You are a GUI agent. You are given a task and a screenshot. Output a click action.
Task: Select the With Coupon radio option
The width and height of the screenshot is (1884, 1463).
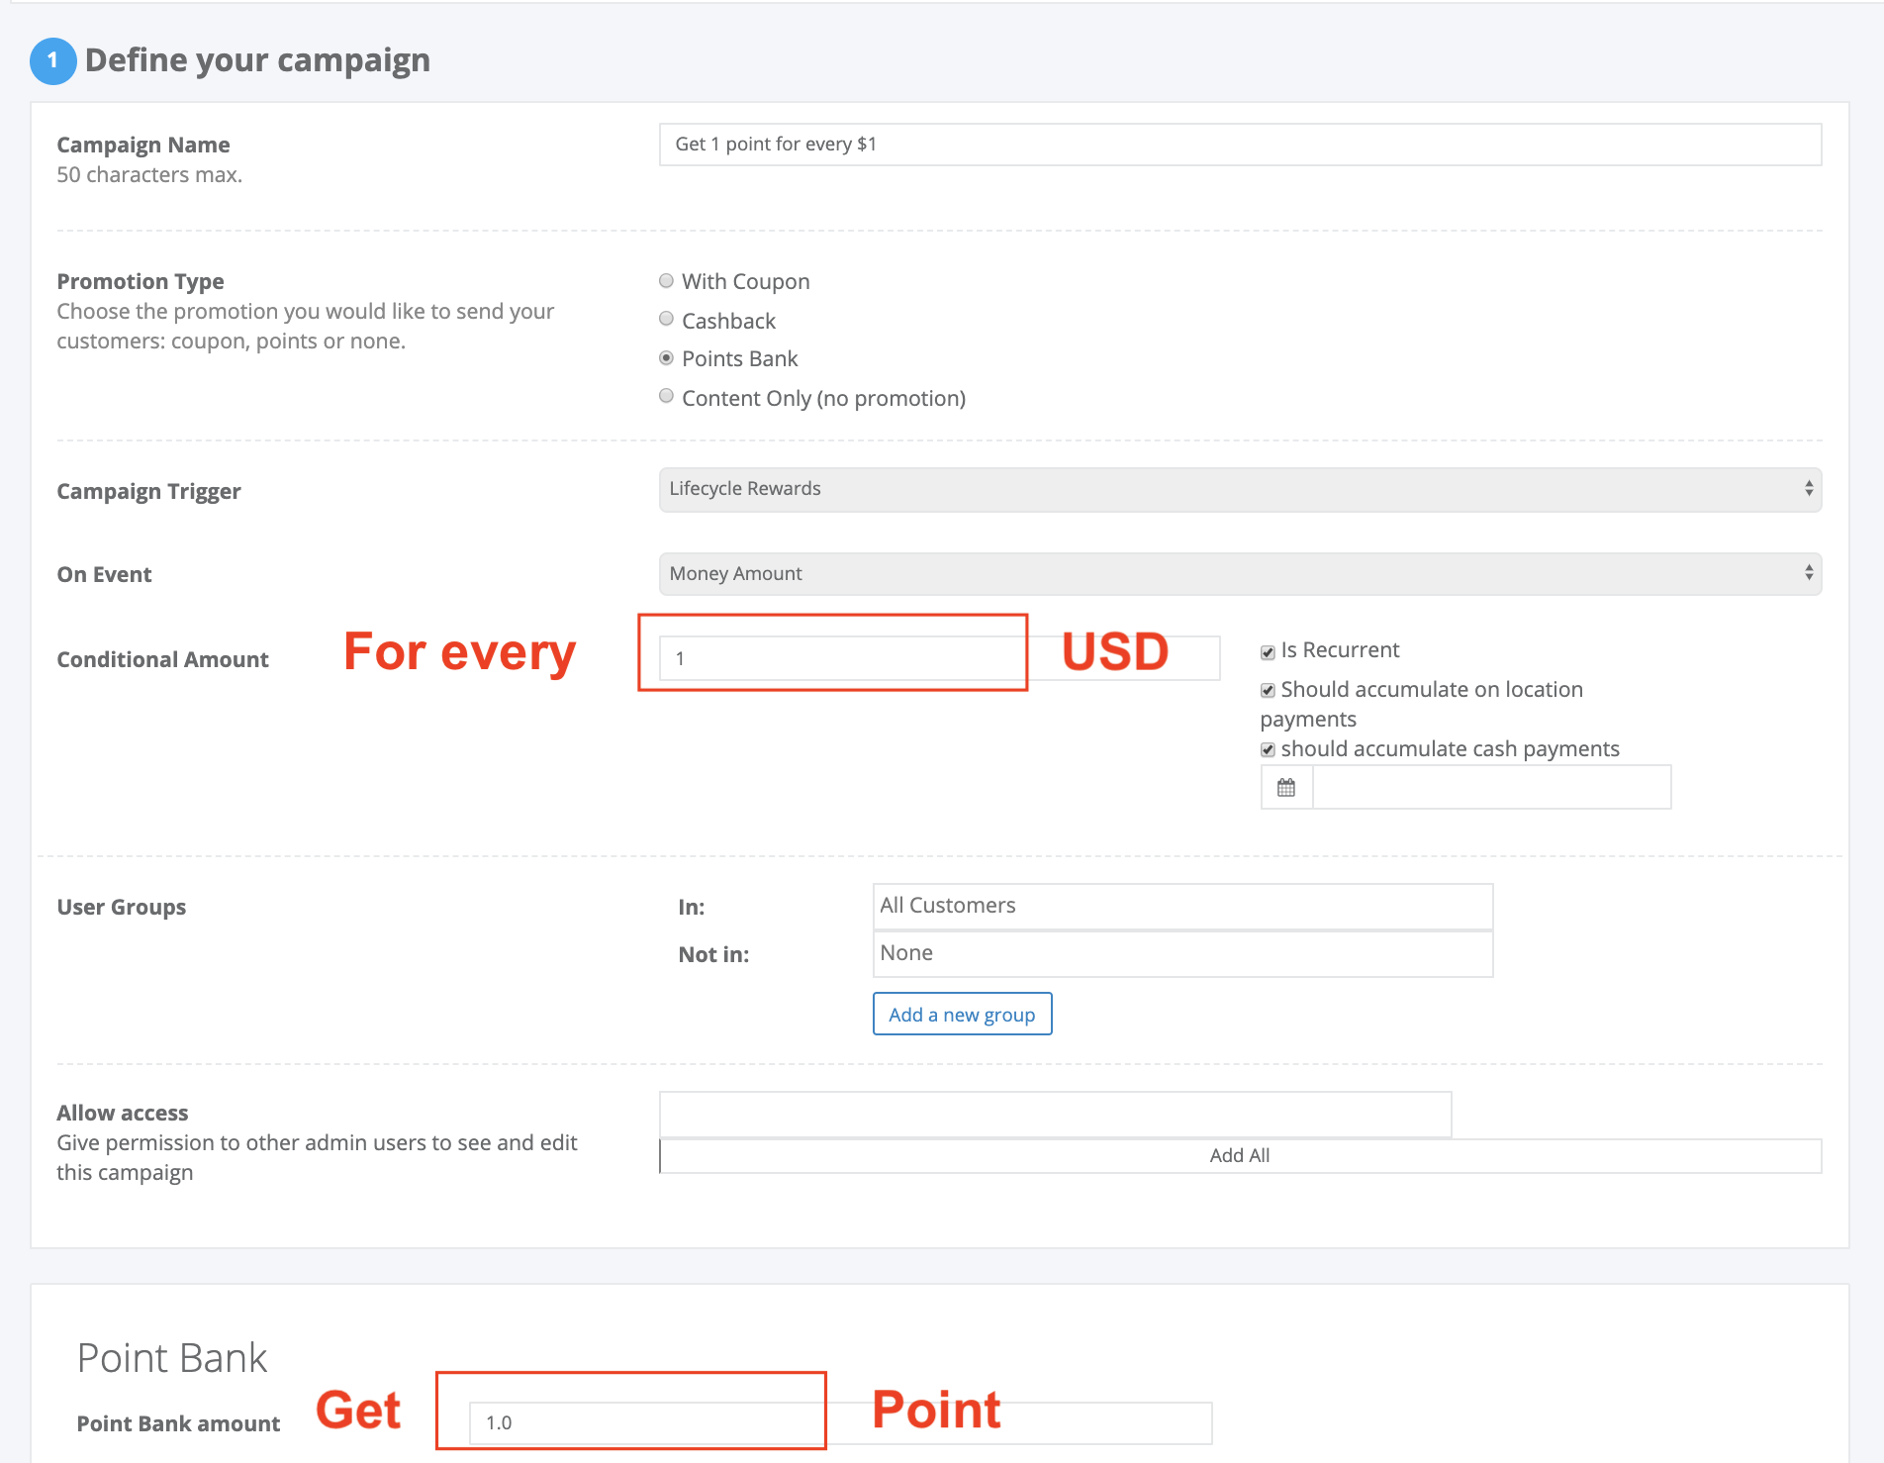click(667, 281)
